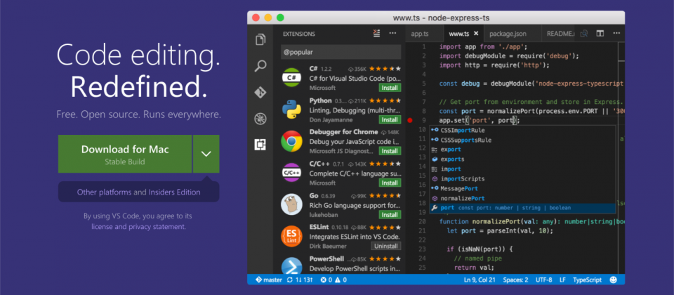Screen dimensions: 674x295
Task: Install the C/C++ extension
Action: pos(390,183)
